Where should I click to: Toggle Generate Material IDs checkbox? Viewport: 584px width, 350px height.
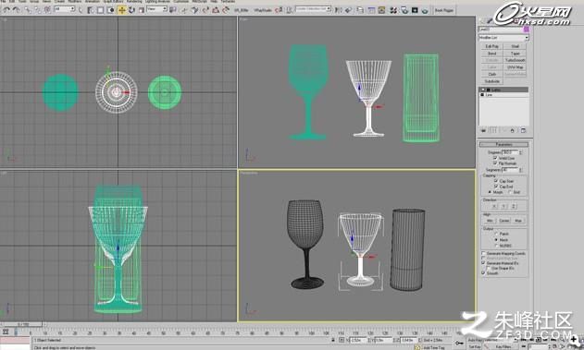coord(483,262)
